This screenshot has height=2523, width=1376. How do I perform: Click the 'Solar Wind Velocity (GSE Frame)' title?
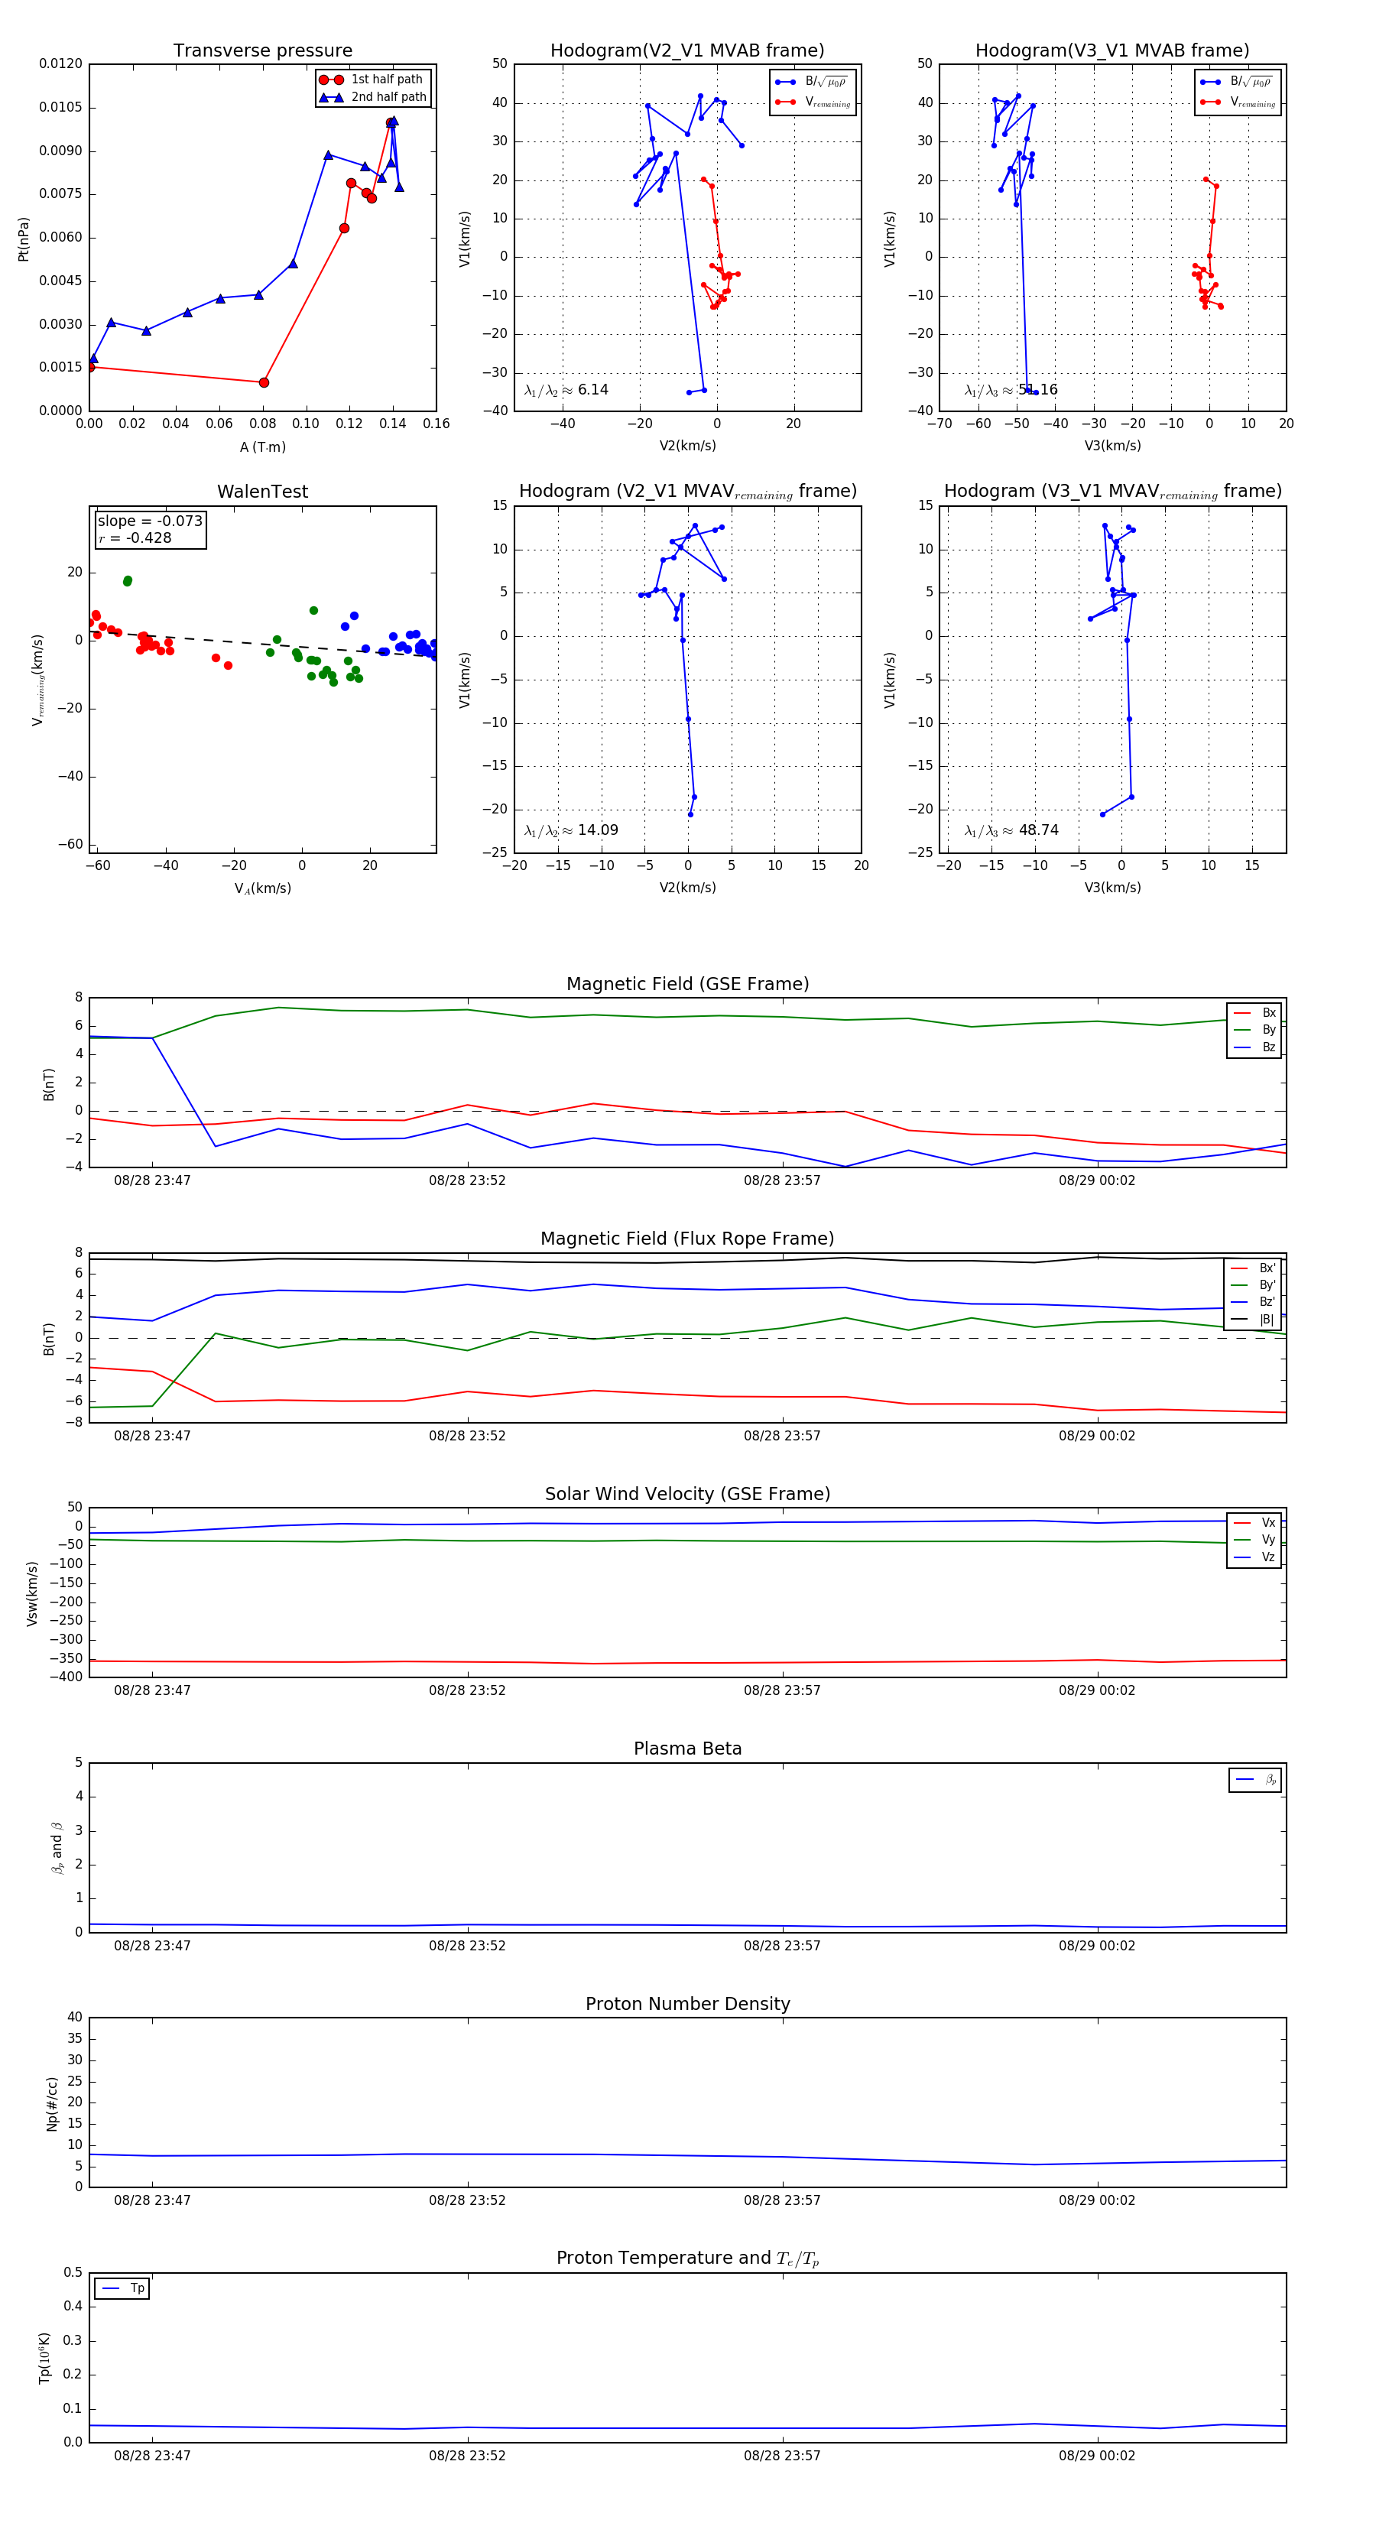click(687, 1495)
